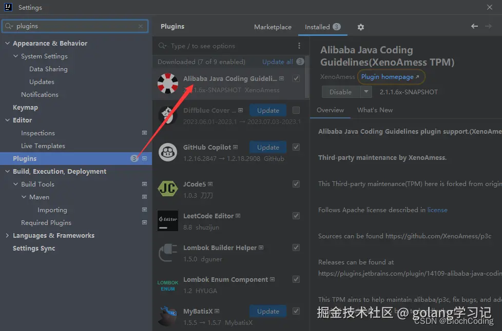Viewport: 502px width, 331px height.
Task: Update the GitHub Copilot plugin
Action: coord(268,147)
